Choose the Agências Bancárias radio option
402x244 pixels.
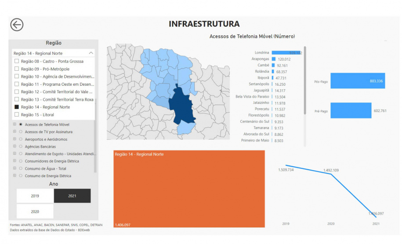pos(20,146)
